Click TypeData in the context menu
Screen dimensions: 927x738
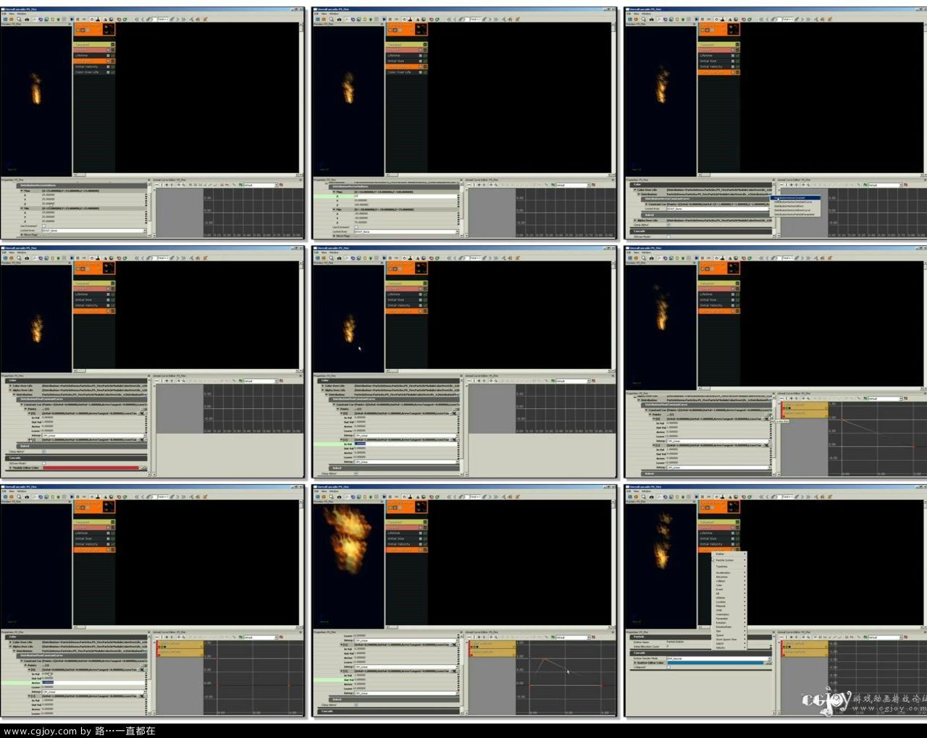pos(729,567)
